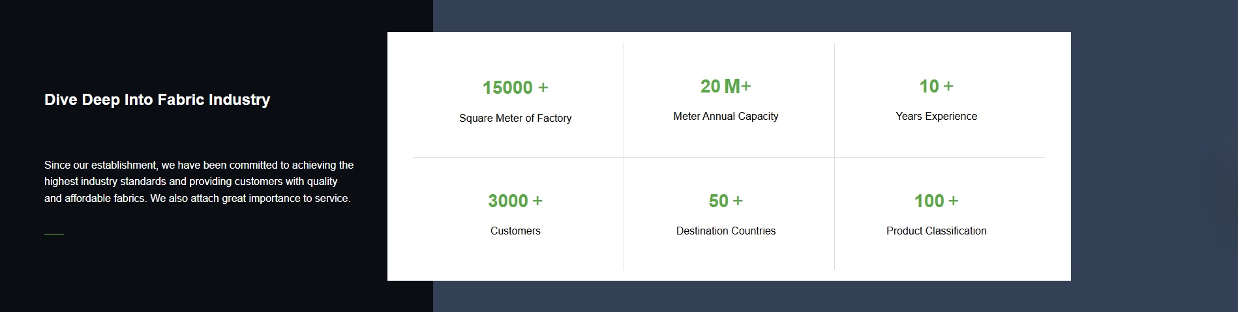
Task: Select the 'Product Classification' label
Action: point(936,231)
